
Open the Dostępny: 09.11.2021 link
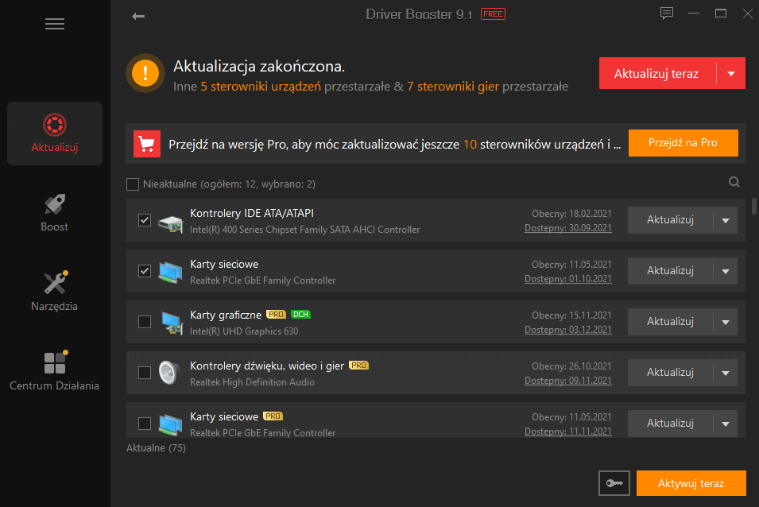coord(567,381)
